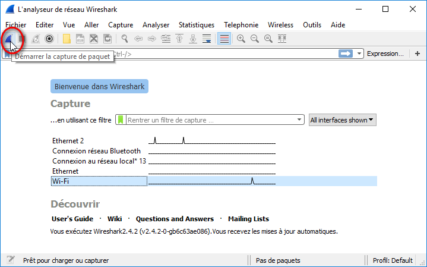Focus the capture filter input field
Viewport: 427px width, 267px height.
[x=211, y=120]
